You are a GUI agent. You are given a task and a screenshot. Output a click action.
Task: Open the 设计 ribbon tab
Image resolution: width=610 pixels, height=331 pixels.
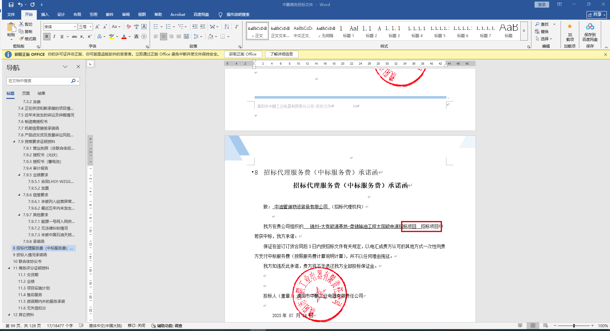61,15
